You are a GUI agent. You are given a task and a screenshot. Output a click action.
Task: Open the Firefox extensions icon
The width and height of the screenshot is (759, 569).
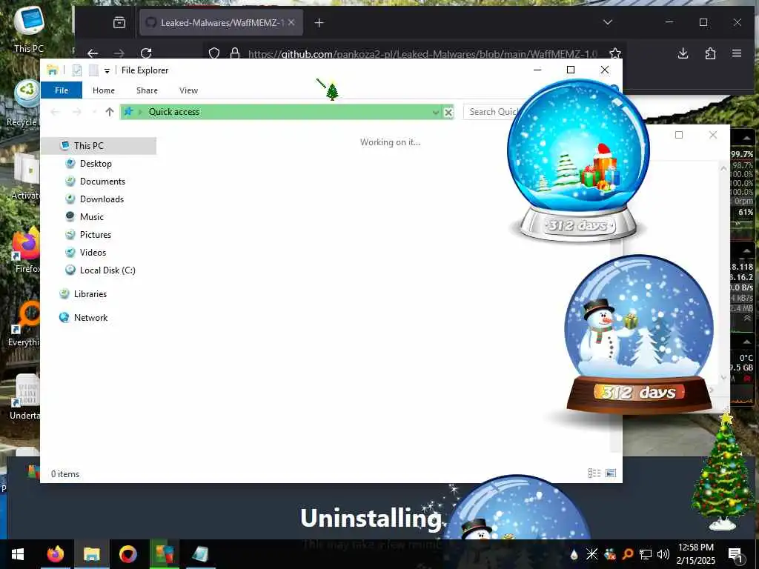pyautogui.click(x=710, y=53)
